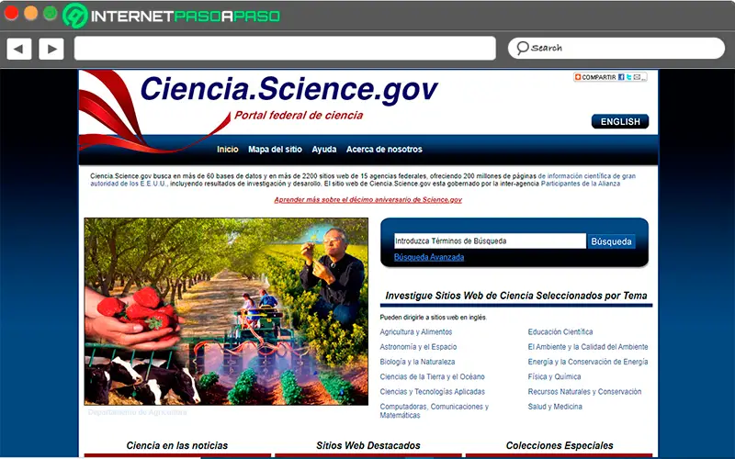The width and height of the screenshot is (735, 459).
Task: Click the décimo aniversario de Science.gov link
Action: 368,199
